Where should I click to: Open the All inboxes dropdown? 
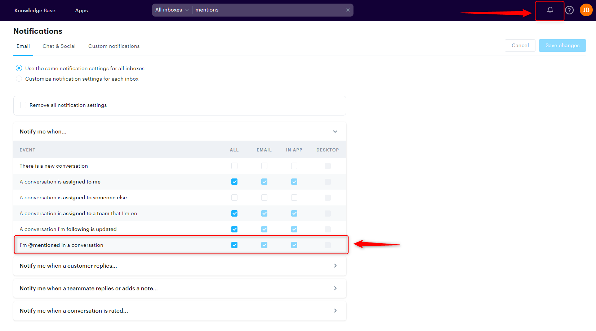172,10
